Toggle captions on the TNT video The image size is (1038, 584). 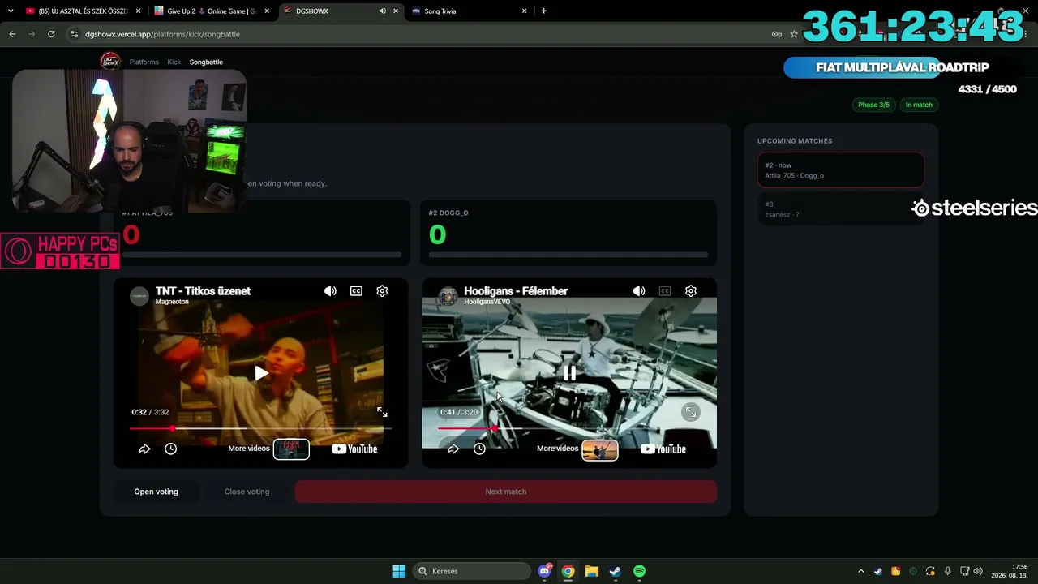[356, 291]
